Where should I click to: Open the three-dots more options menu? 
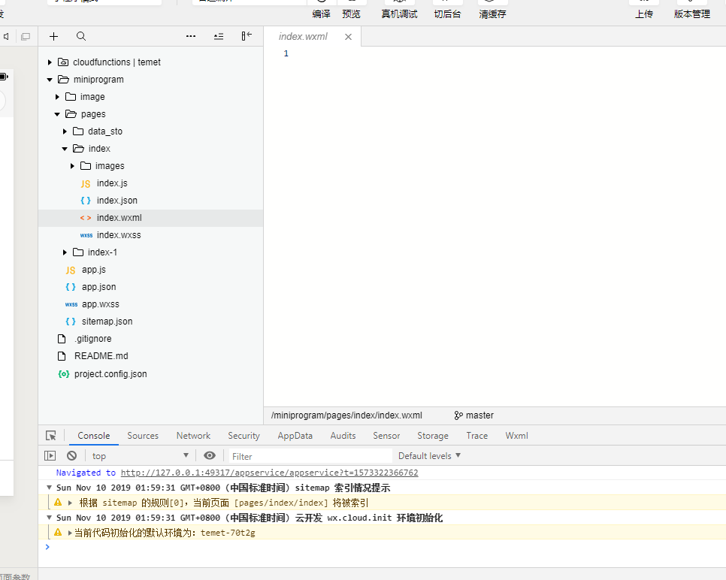[191, 36]
